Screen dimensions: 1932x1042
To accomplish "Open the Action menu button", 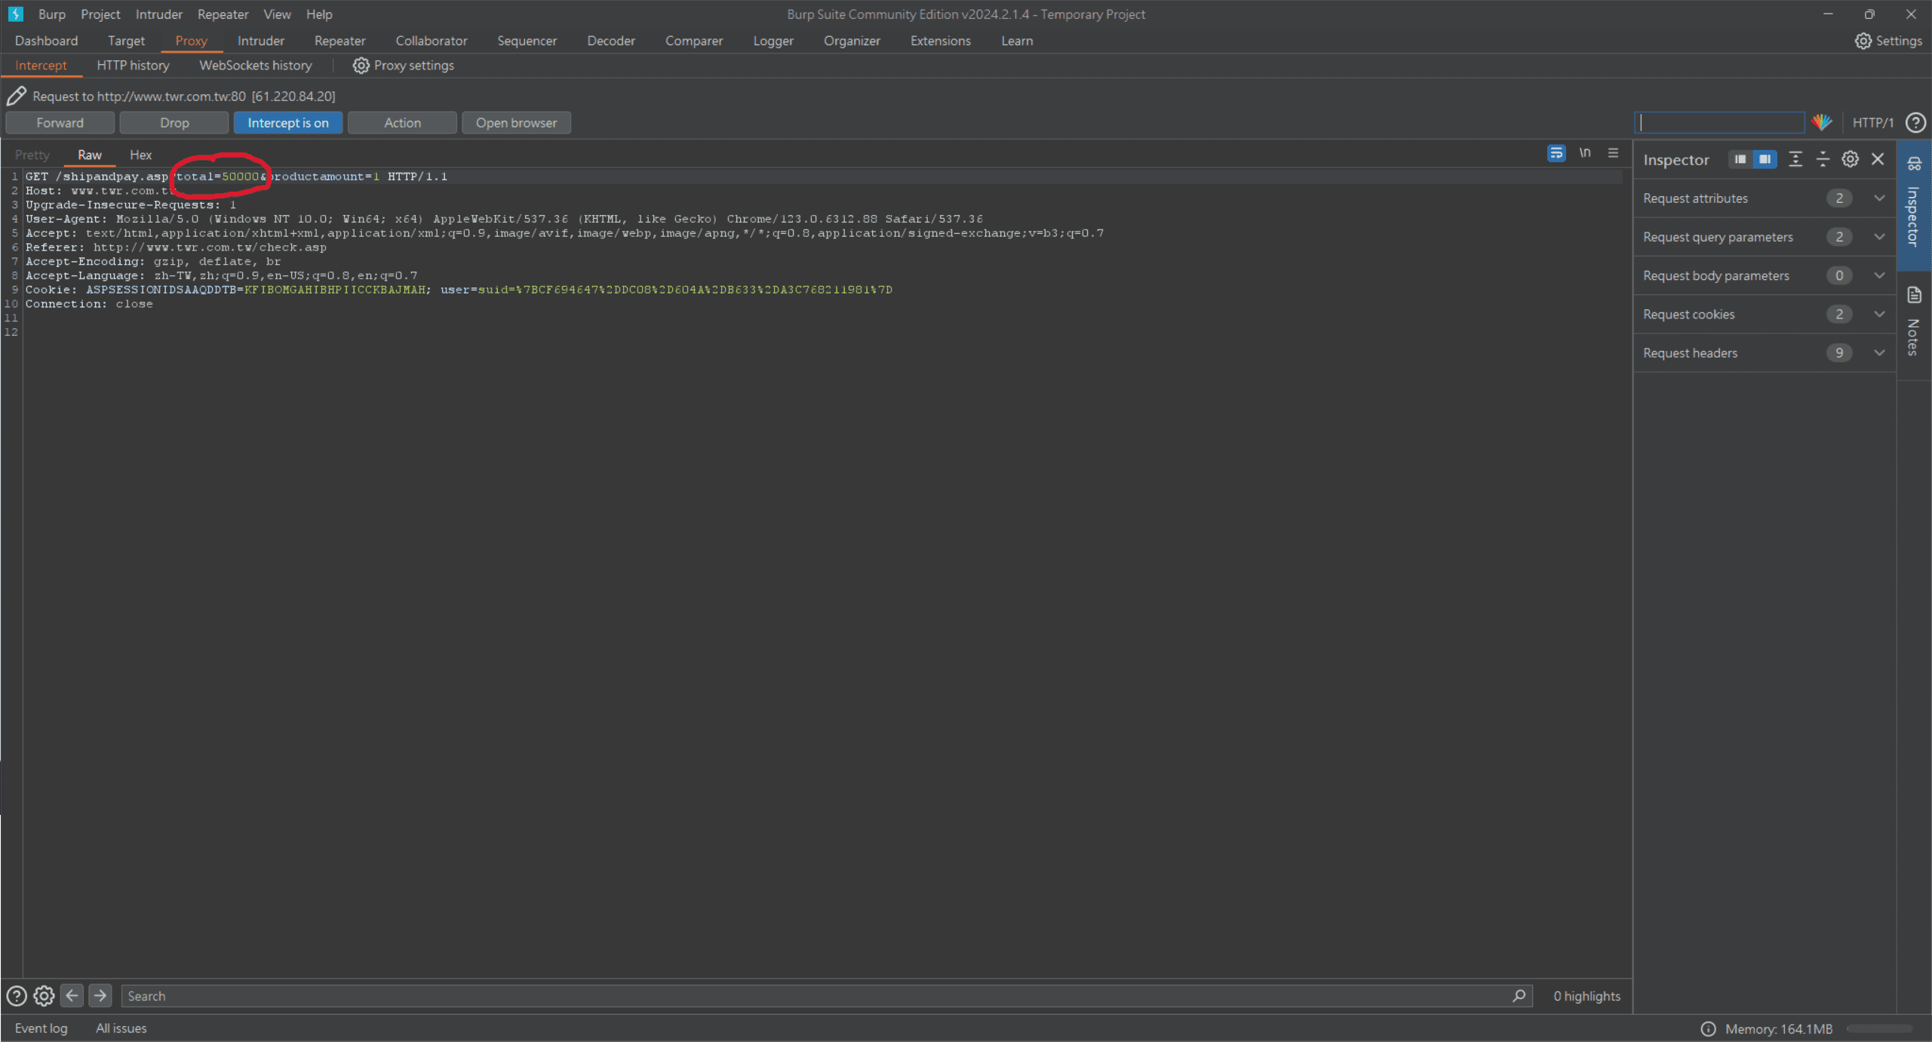I will [x=402, y=122].
